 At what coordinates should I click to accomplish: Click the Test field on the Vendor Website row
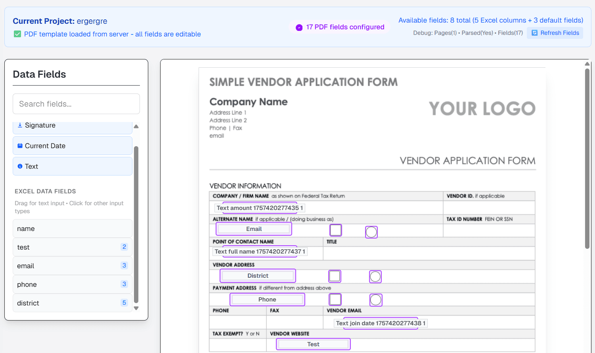[x=313, y=344]
